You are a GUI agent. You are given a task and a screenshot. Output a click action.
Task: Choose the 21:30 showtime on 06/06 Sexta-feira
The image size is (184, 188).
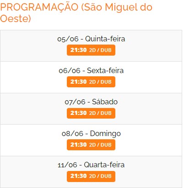(91, 82)
